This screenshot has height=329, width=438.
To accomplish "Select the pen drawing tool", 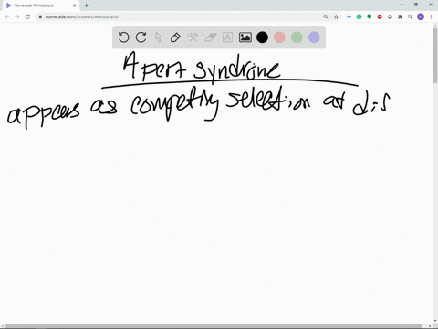I will tap(175, 37).
